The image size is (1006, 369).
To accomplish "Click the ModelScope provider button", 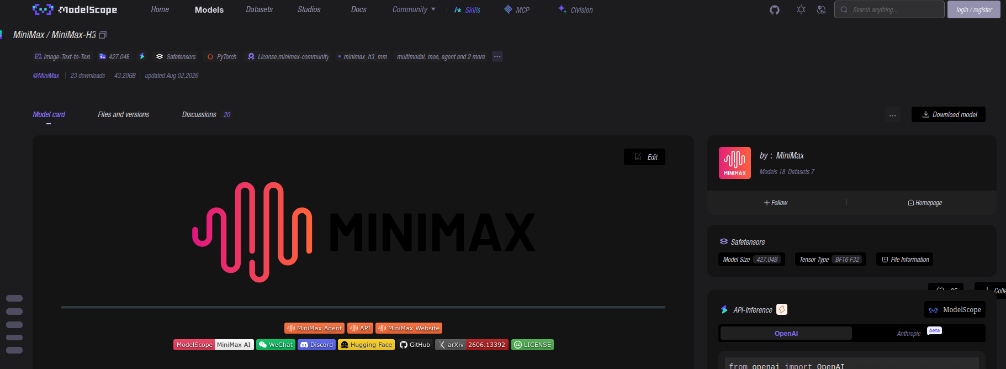I will 955,309.
